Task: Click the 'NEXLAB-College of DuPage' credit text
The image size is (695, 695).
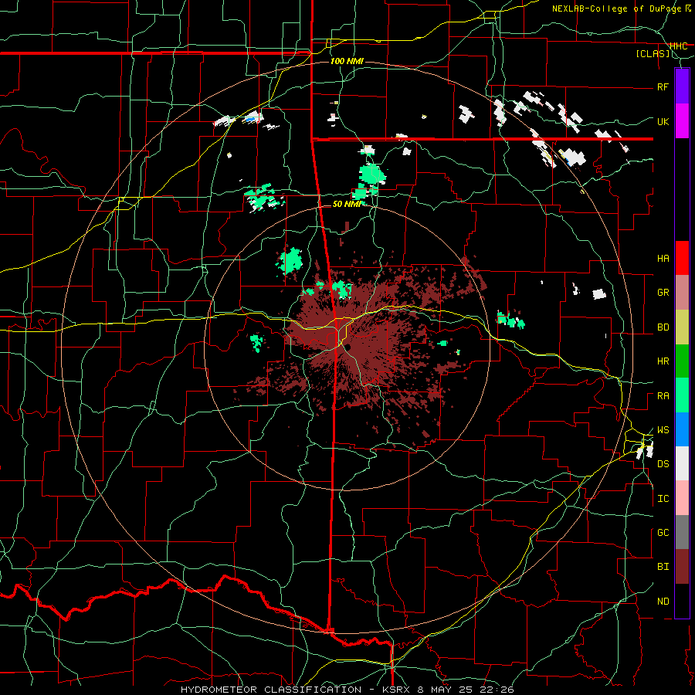Action: tap(616, 8)
